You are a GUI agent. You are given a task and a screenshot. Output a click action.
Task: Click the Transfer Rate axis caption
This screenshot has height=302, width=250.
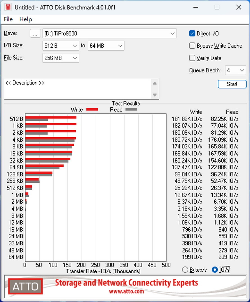tap(103, 271)
